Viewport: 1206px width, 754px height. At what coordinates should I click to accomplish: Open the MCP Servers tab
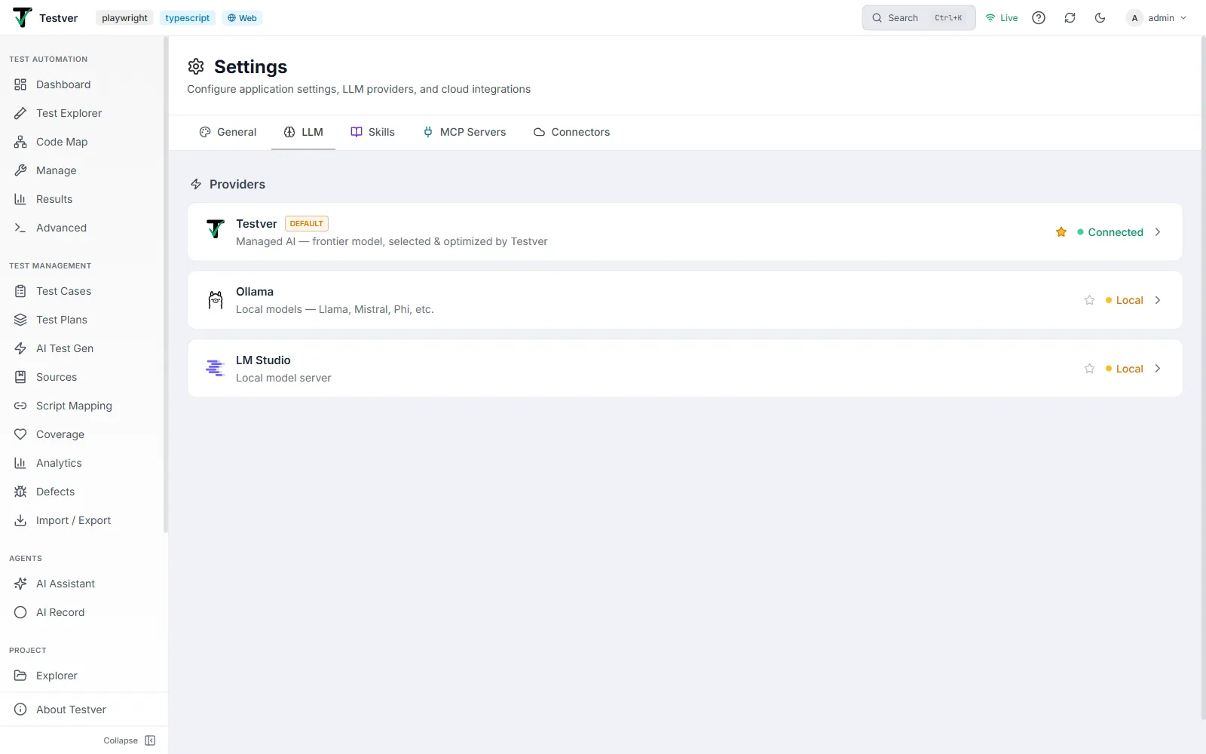click(x=464, y=132)
